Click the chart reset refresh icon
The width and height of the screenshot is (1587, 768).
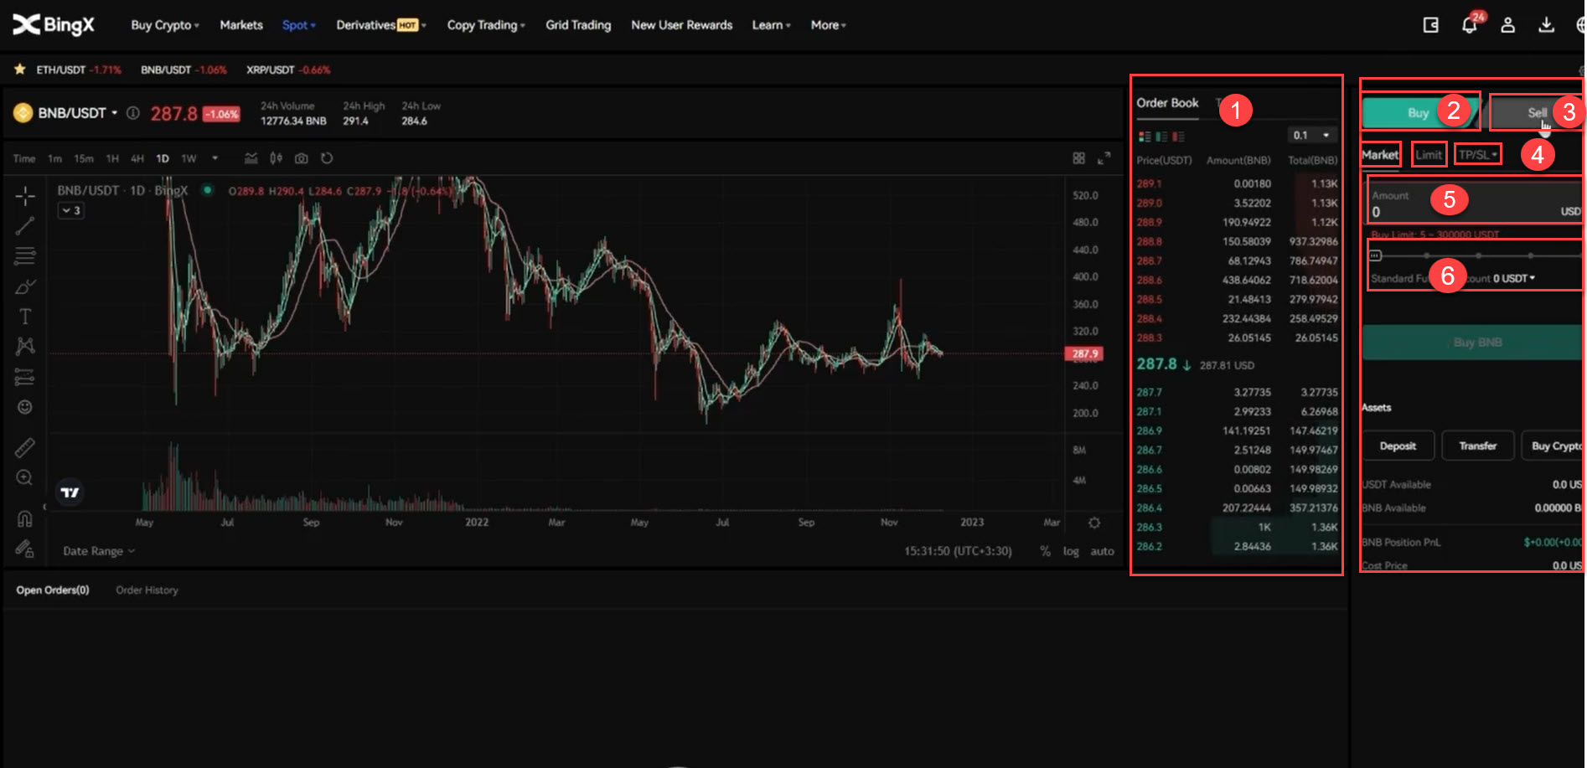coord(327,158)
